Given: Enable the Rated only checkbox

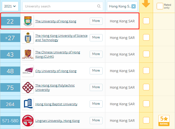Looking at the screenshot, I should pos(160,6).
